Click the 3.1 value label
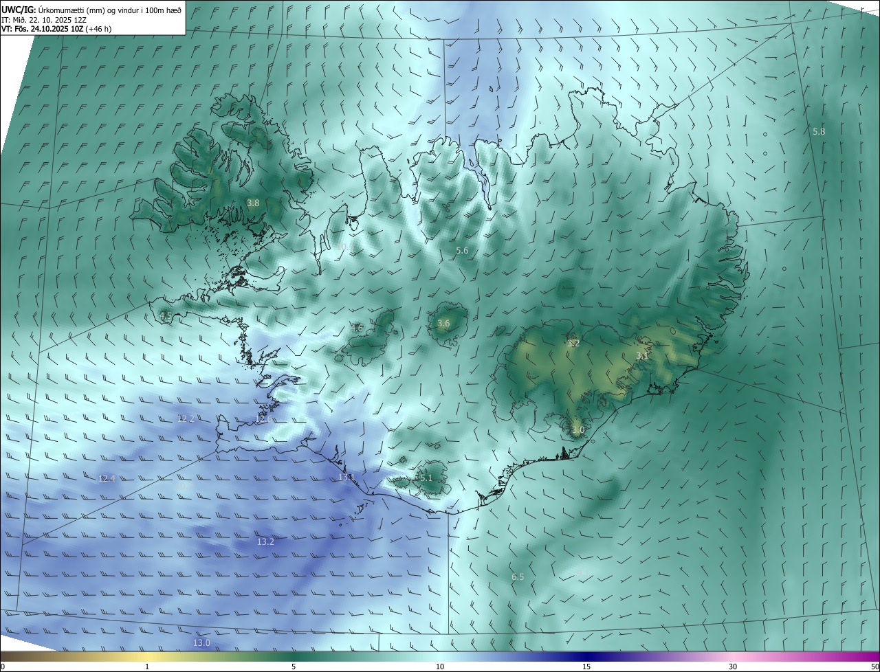 click(642, 355)
